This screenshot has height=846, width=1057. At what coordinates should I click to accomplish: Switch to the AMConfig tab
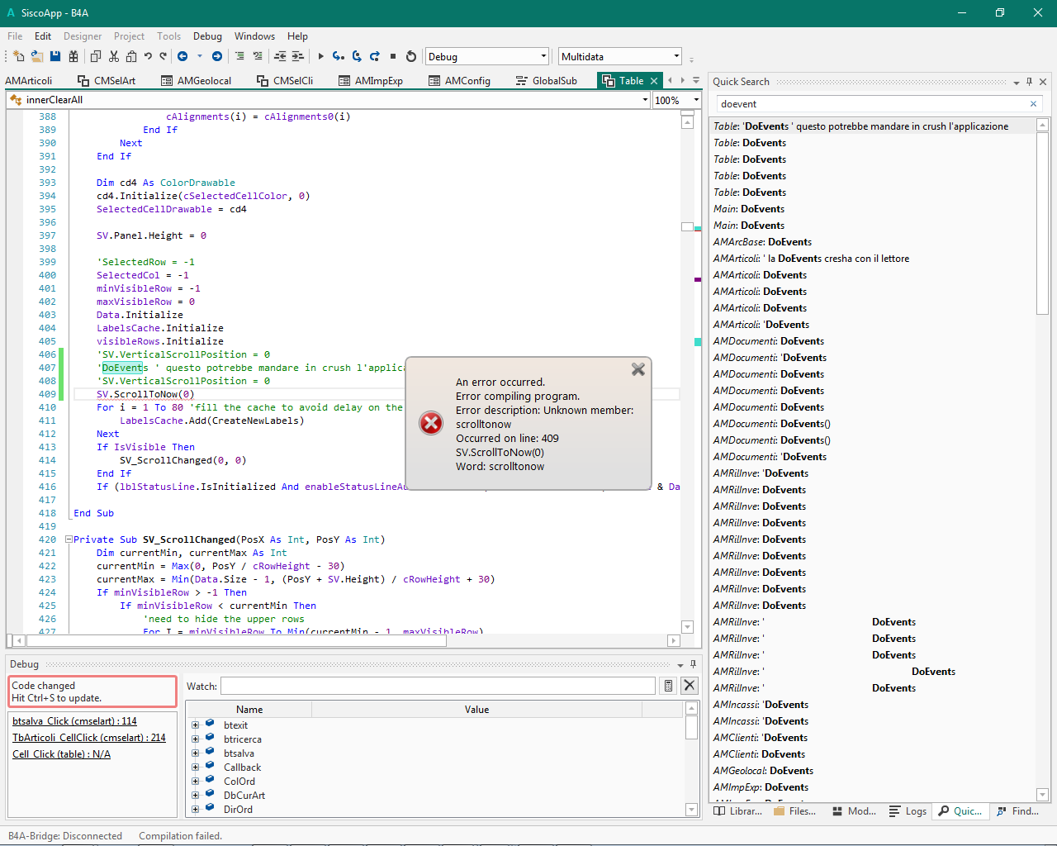pos(459,81)
